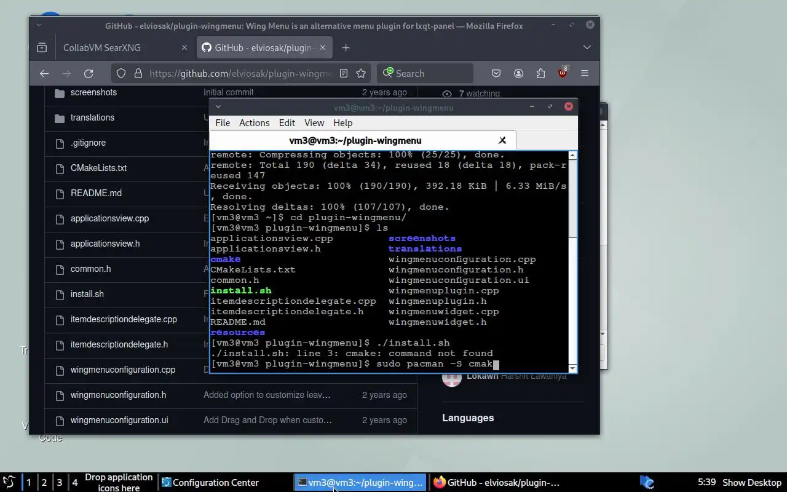The image size is (787, 492).
Task: Open the Firefox tab overview icon
Action: pyautogui.click(x=42, y=47)
